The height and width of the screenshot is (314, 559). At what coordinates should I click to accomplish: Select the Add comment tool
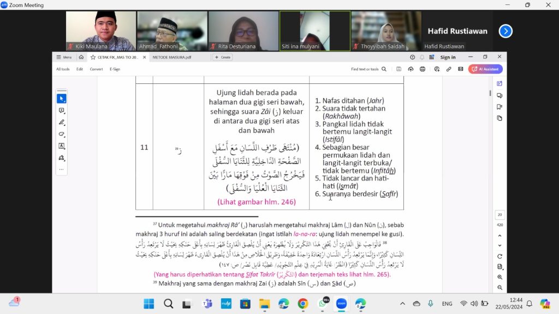tap(62, 111)
